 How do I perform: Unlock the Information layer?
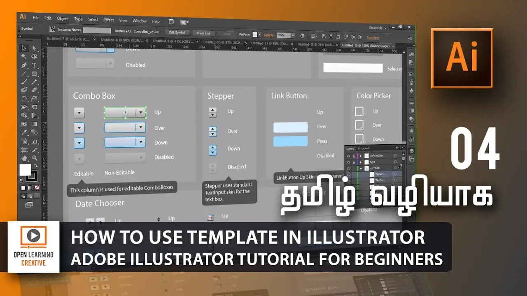[x=354, y=156]
